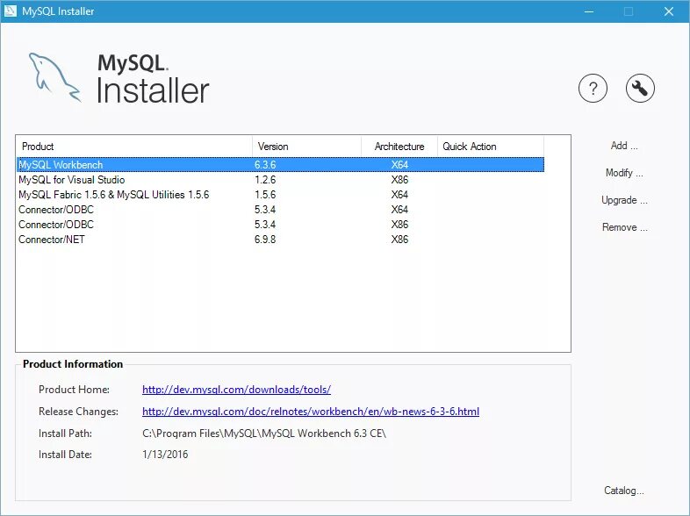The image size is (690, 516).
Task: Click version 6.9.8 cell
Action: pyautogui.click(x=265, y=240)
